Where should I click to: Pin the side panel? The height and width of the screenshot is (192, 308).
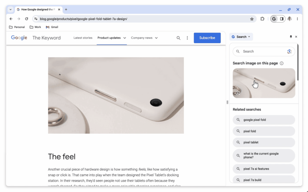coord(291,37)
